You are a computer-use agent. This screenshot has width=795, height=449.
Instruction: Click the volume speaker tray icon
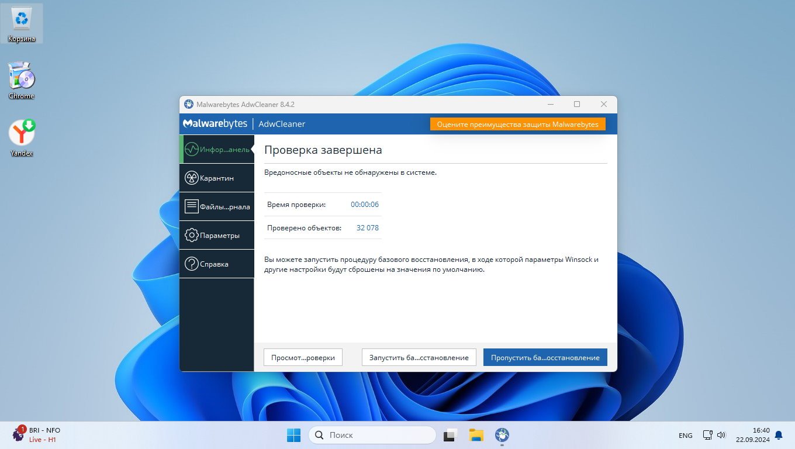point(721,435)
